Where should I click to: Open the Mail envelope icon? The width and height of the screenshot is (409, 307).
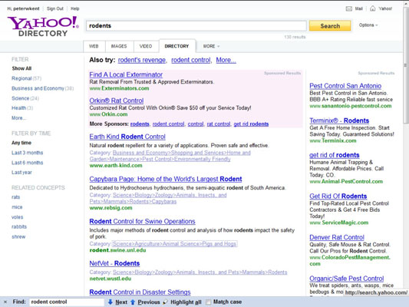point(348,8)
